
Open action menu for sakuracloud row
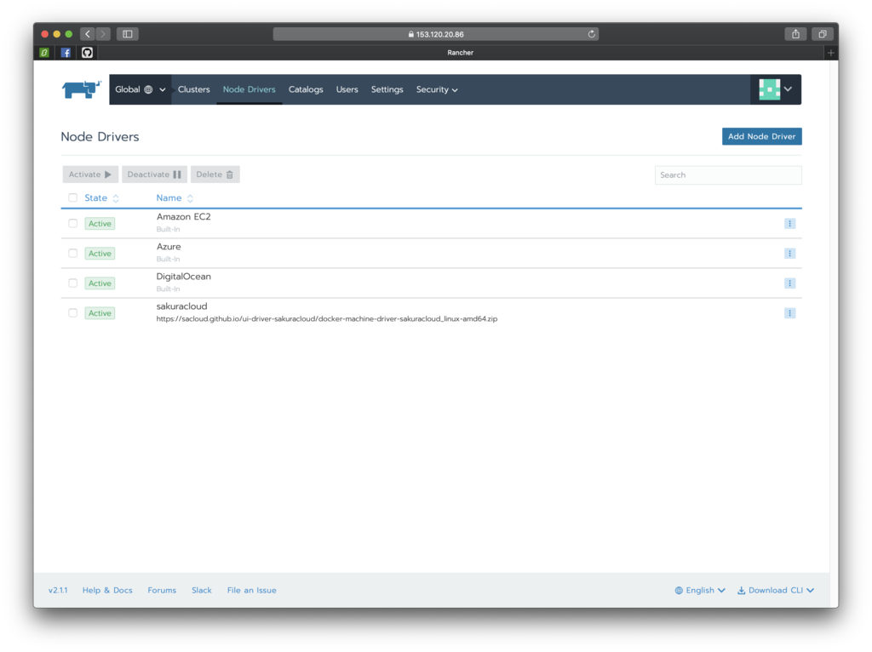click(x=789, y=313)
